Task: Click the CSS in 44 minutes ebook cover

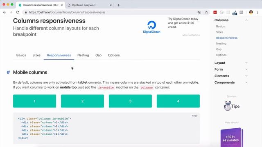Action: click(x=232, y=137)
